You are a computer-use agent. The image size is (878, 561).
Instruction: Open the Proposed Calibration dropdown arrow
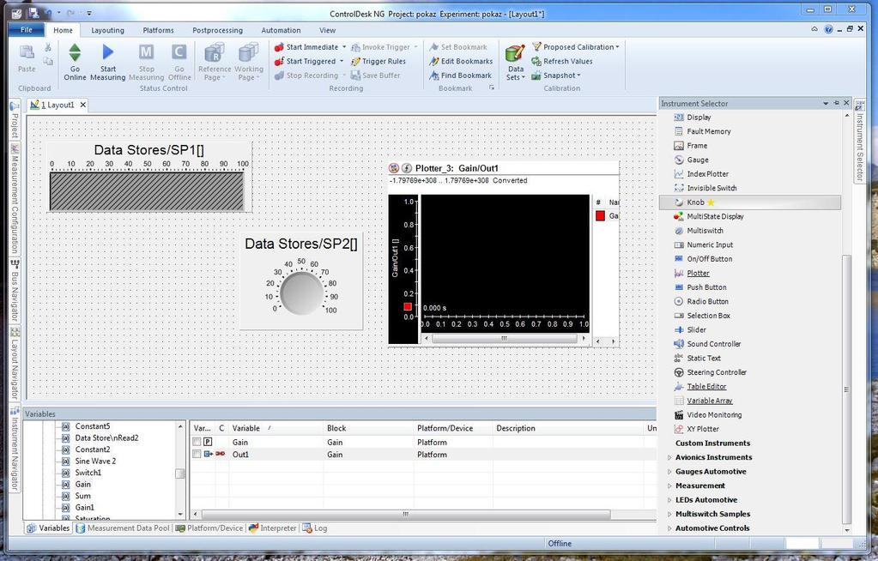pos(618,47)
